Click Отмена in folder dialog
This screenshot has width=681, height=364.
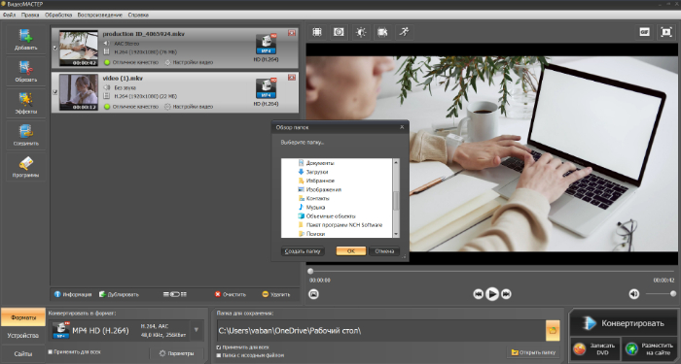(x=384, y=251)
